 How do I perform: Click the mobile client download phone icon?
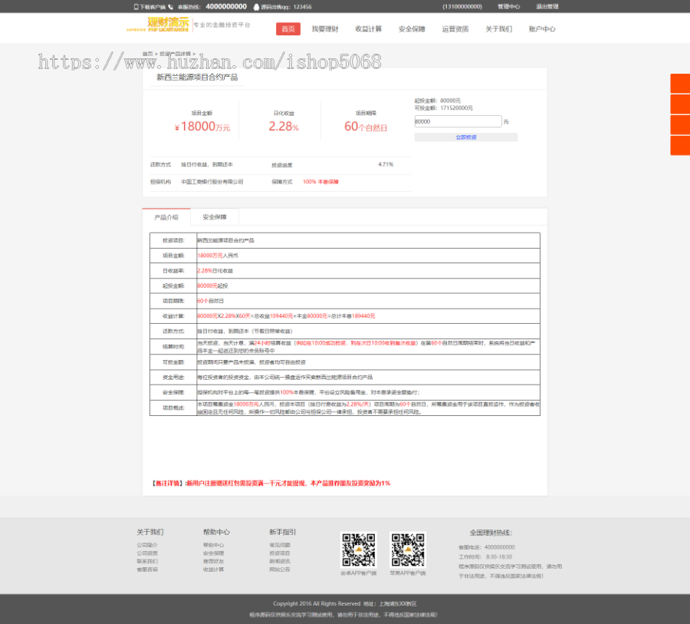pyautogui.click(x=136, y=6)
